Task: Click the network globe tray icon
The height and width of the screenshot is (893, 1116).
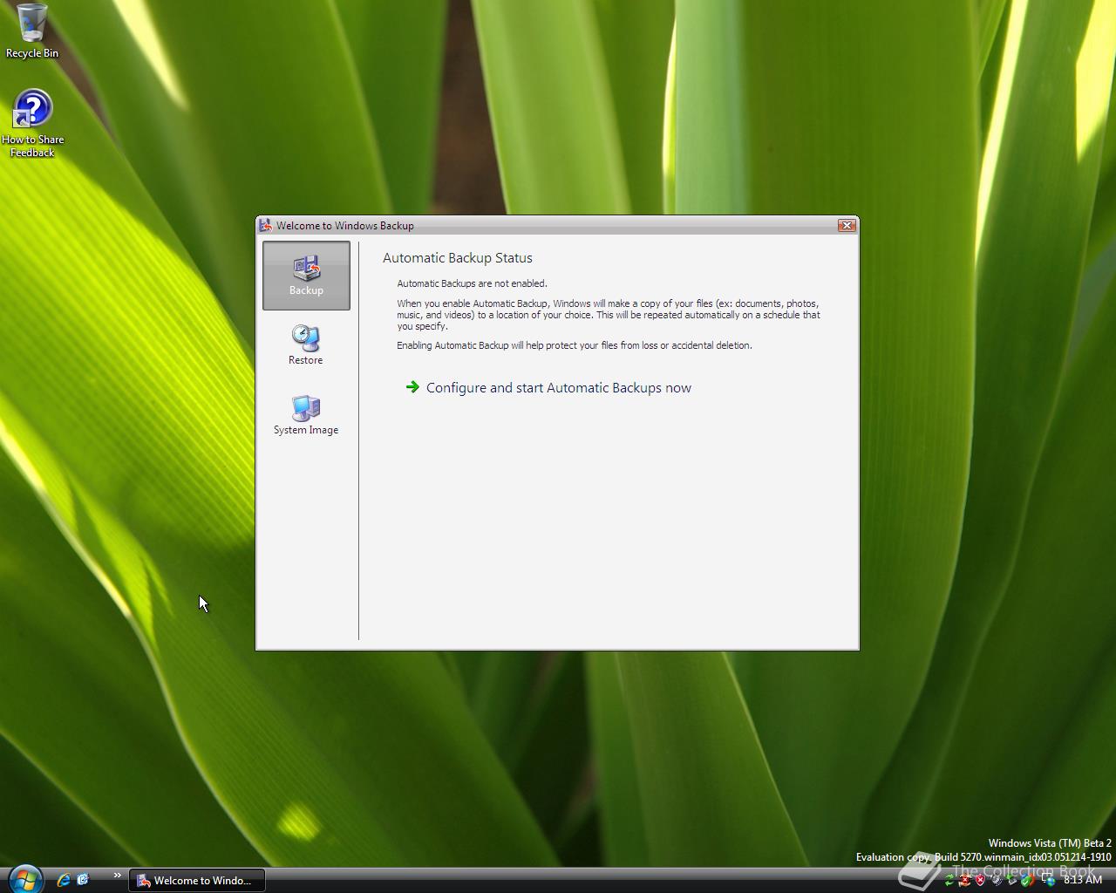Action: click(1049, 880)
